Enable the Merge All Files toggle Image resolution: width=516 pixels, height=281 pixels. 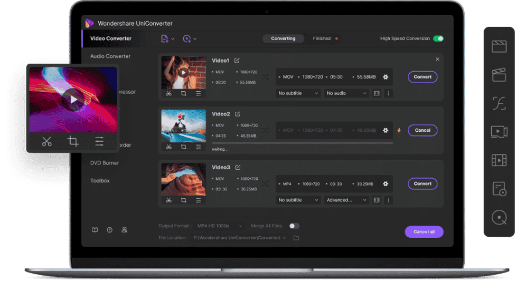tap(294, 226)
